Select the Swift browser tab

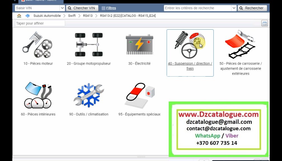click(41, 1)
